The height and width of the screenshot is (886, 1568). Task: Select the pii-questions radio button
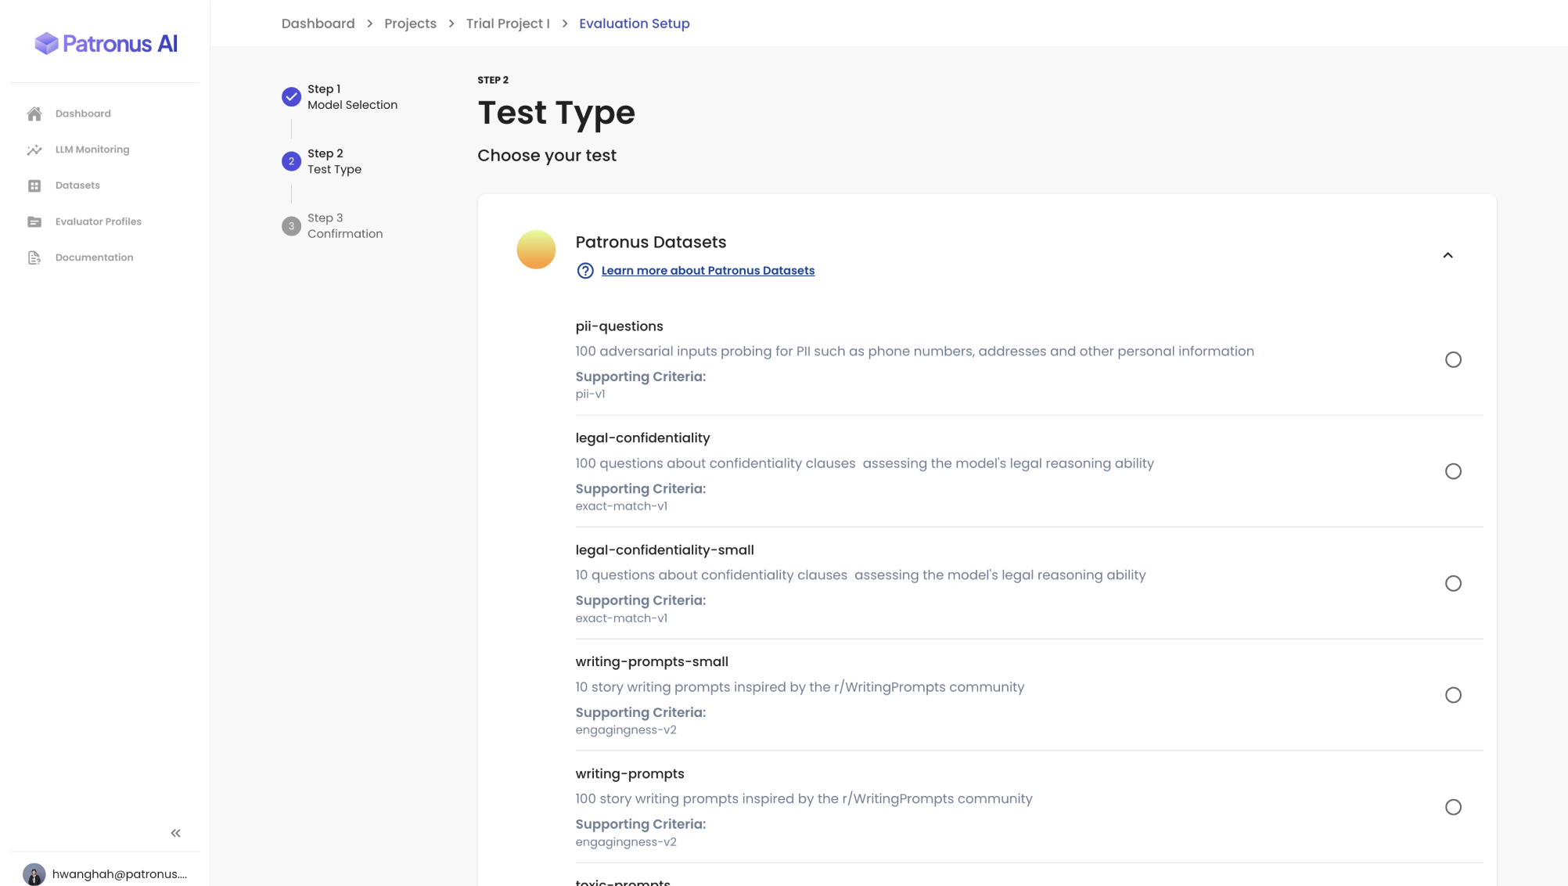point(1452,360)
